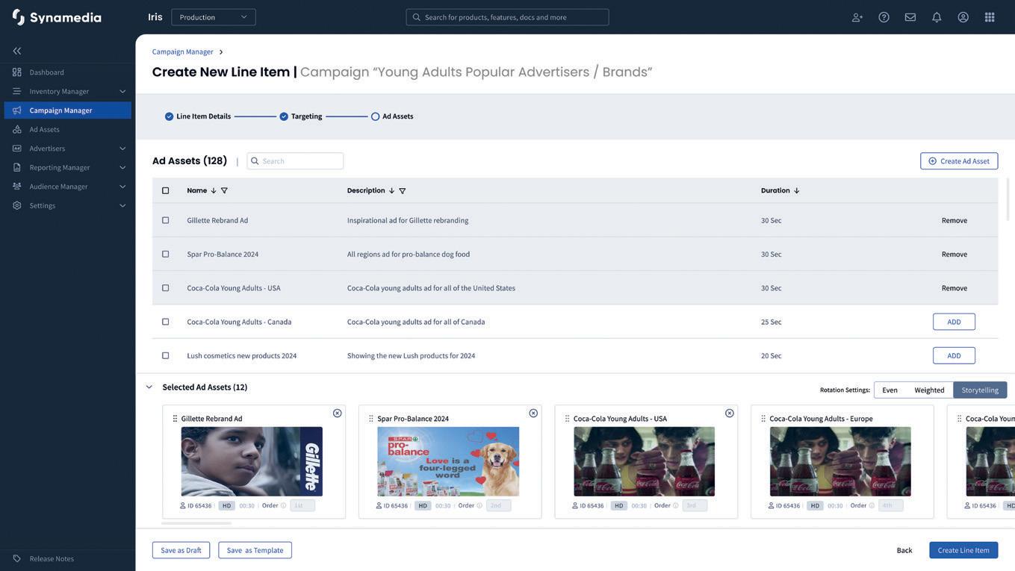
Task: Check the Lush cosmetics new products row checkbox
Action: click(166, 355)
